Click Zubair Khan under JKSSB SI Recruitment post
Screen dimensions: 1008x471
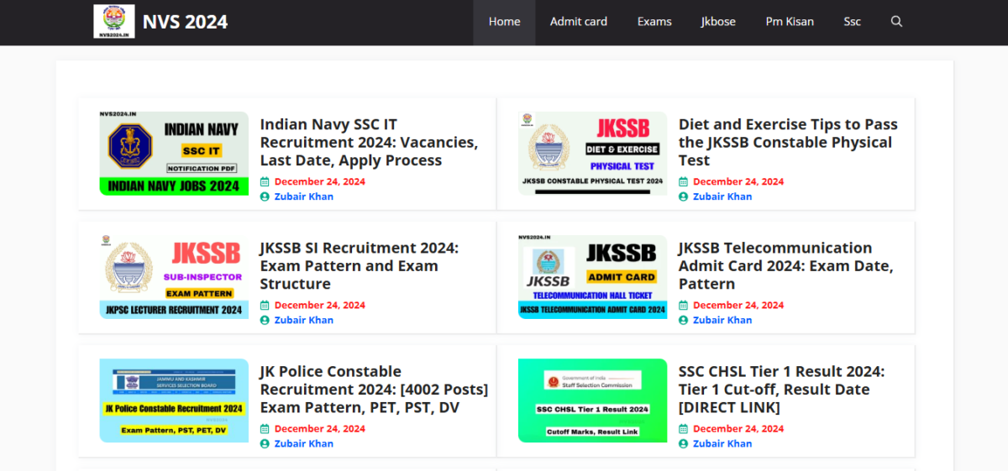304,320
